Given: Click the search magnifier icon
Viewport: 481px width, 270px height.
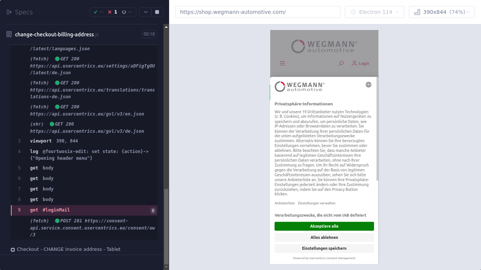Looking at the screenshot, I should point(341,63).
